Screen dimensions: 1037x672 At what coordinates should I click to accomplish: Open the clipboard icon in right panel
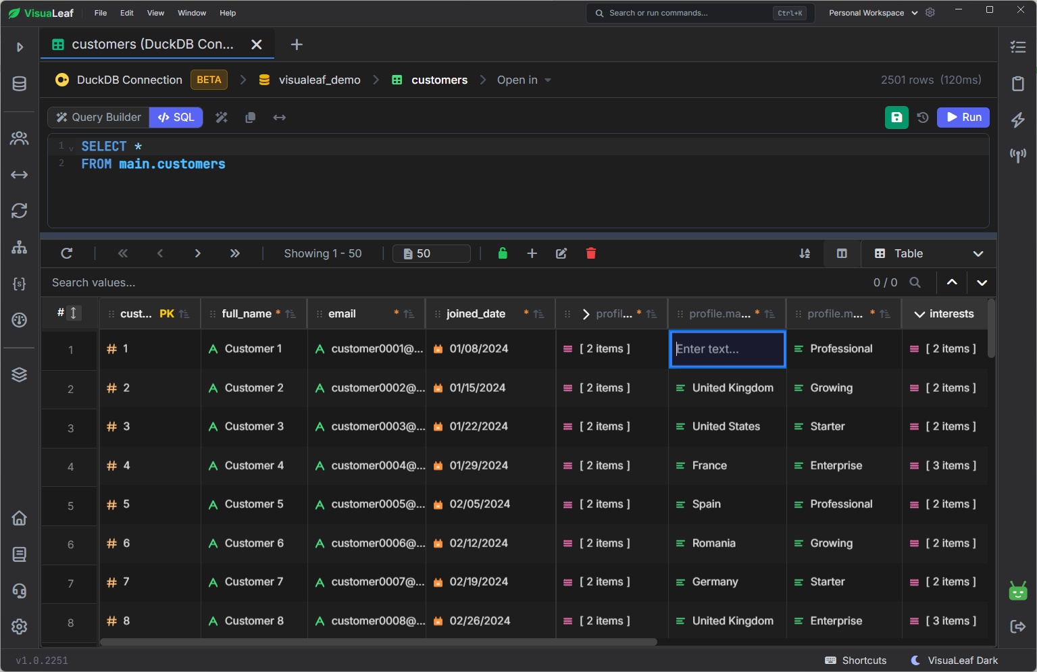click(1018, 84)
